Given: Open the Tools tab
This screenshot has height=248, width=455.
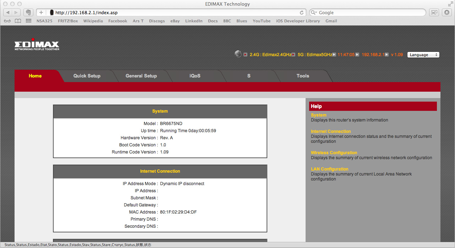Looking at the screenshot, I should pos(303,76).
